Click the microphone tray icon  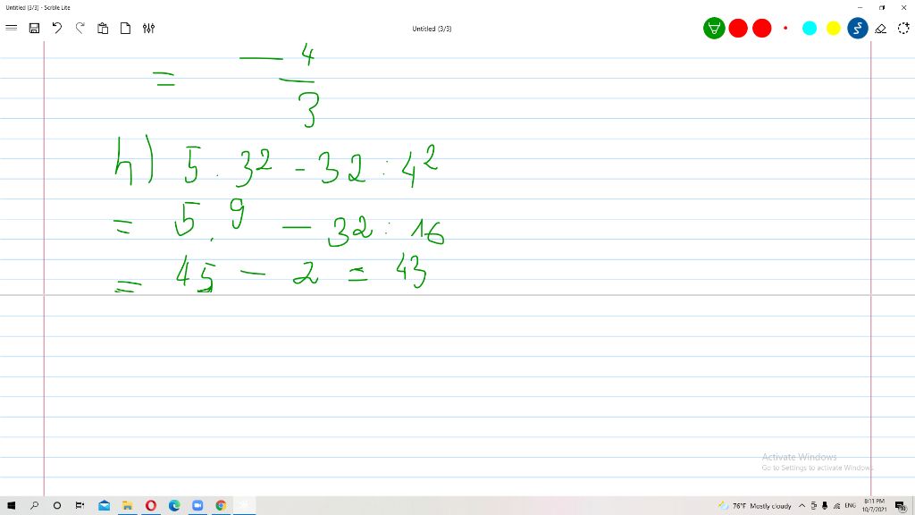point(825,506)
